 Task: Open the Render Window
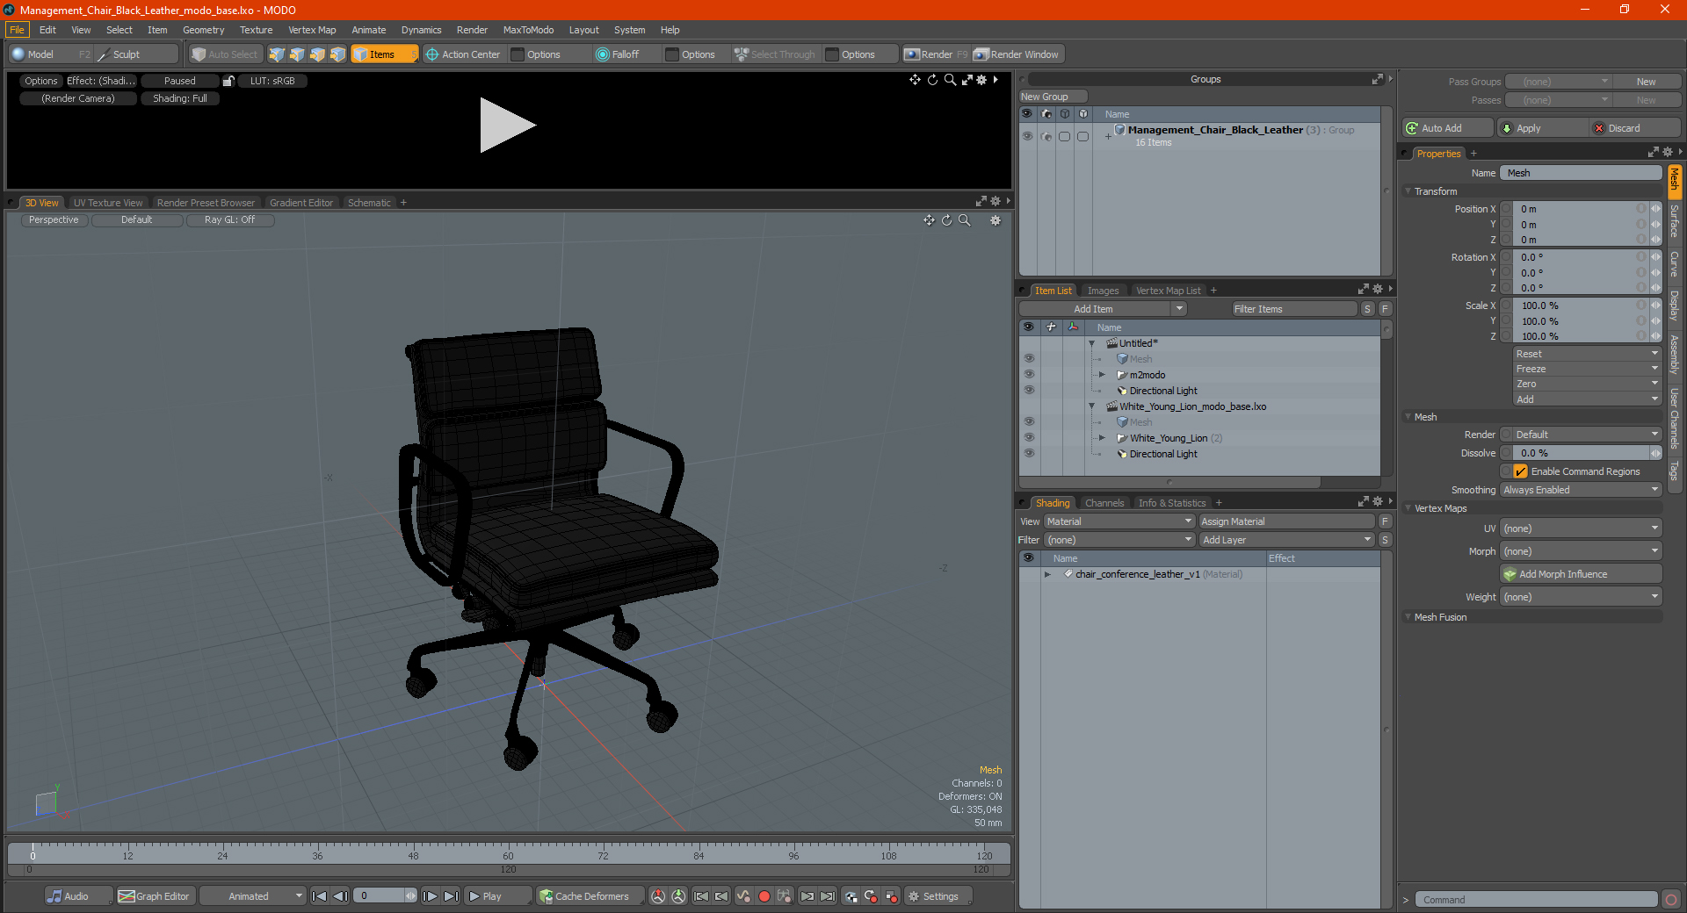tap(1017, 54)
